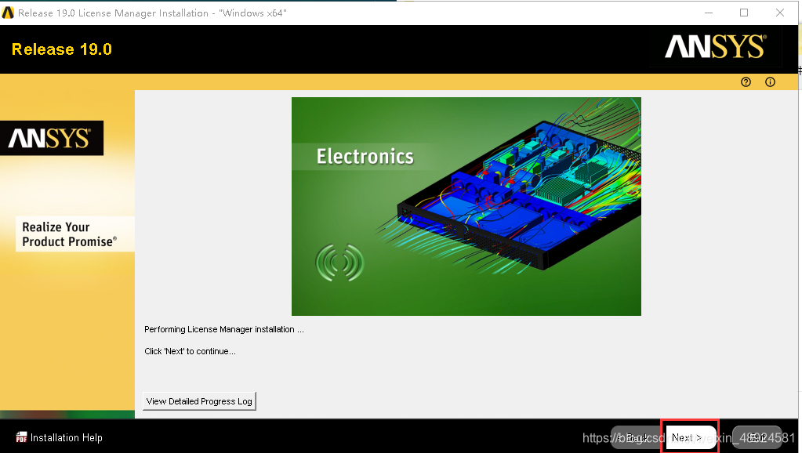Image resolution: width=802 pixels, height=453 pixels.
Task: Close the License Manager Installation window
Action: pyautogui.click(x=780, y=13)
